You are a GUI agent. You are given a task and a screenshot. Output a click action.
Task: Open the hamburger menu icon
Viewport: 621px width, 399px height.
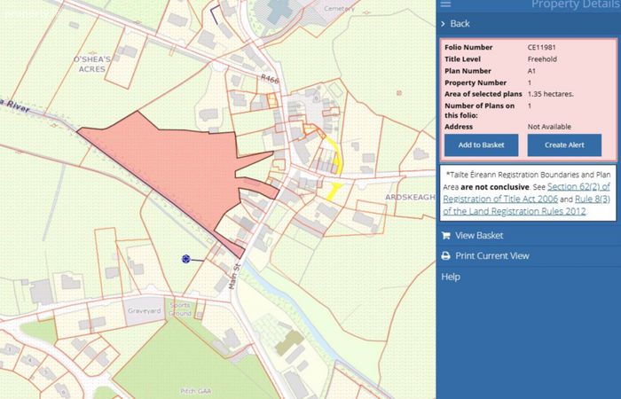[445, 4]
